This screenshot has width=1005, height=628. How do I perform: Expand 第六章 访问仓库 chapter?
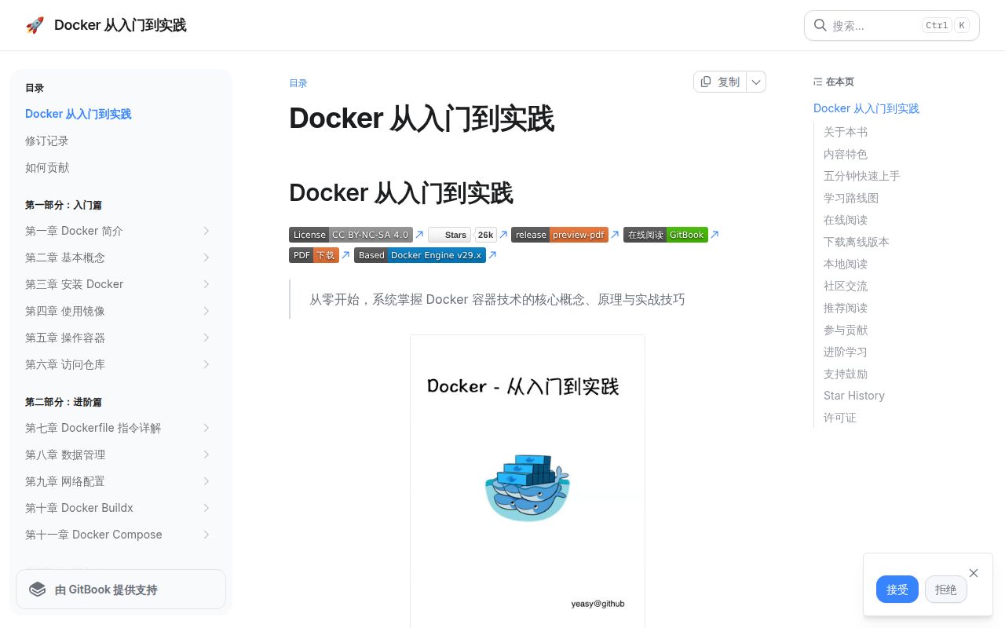point(206,364)
